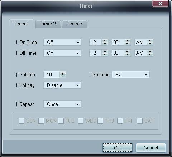Decrease Off Time minutes with down arrow
Viewport: 172px width, 157px height.
coord(127,54)
